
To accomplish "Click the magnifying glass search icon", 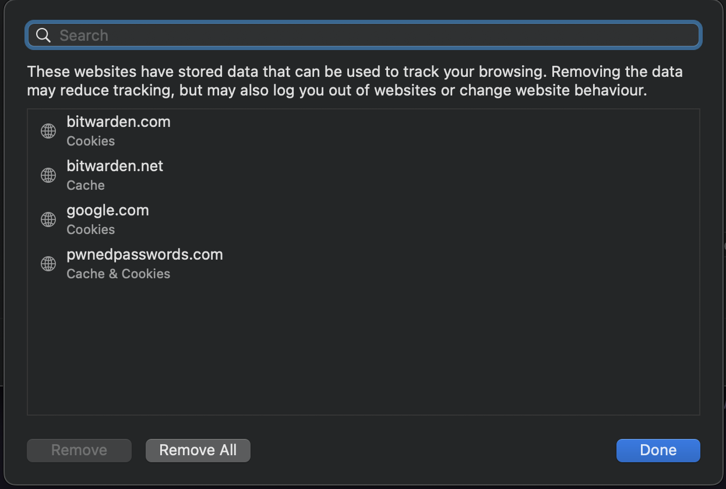I will 43,36.
